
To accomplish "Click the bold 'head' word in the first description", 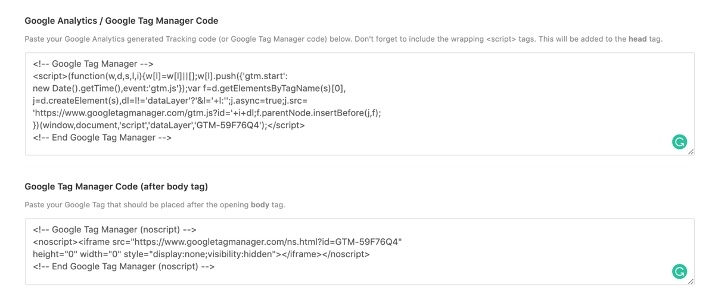I will pyautogui.click(x=638, y=39).
